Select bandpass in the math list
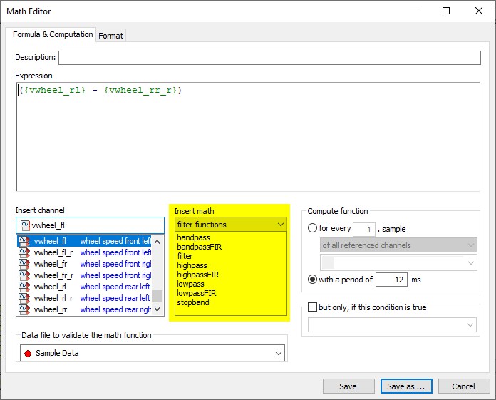Screen dimensions: 496x400 193,237
